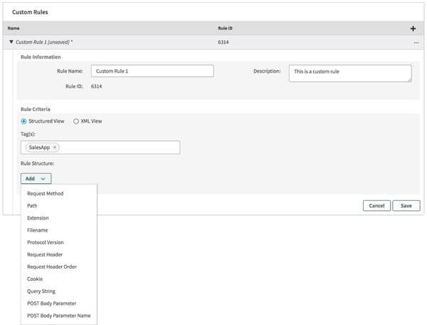Select the XML View radio button

click(x=76, y=121)
